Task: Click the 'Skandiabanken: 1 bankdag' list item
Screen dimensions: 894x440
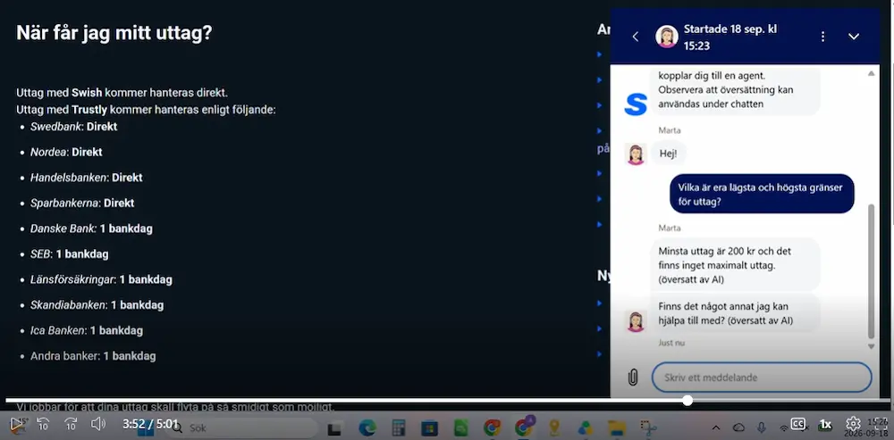Action: point(97,305)
